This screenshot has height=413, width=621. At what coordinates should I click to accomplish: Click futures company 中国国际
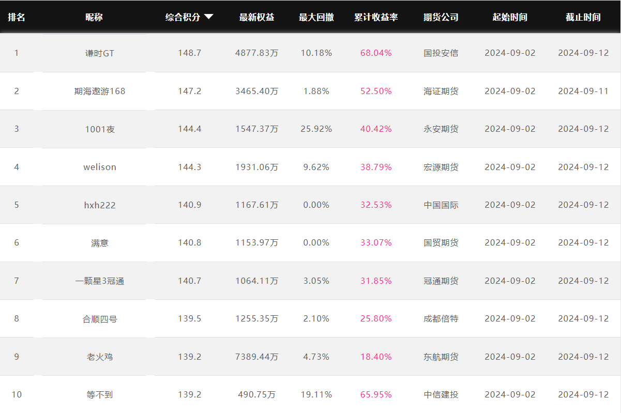[x=441, y=205]
